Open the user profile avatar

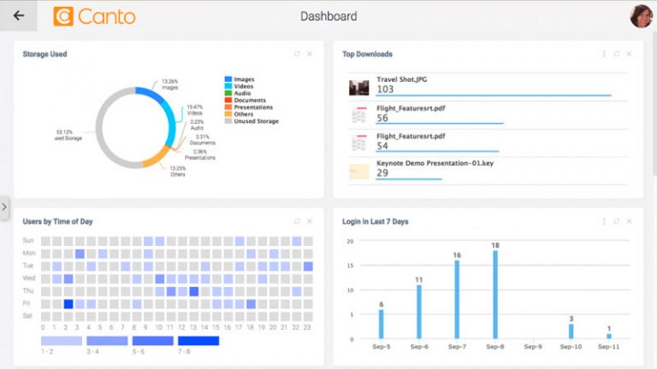click(x=642, y=16)
